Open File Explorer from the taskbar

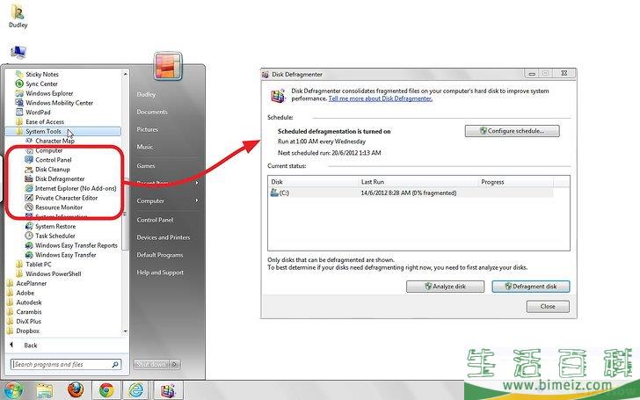click(45, 390)
